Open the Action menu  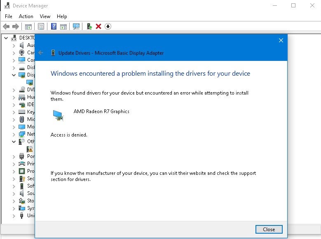[x=26, y=16]
